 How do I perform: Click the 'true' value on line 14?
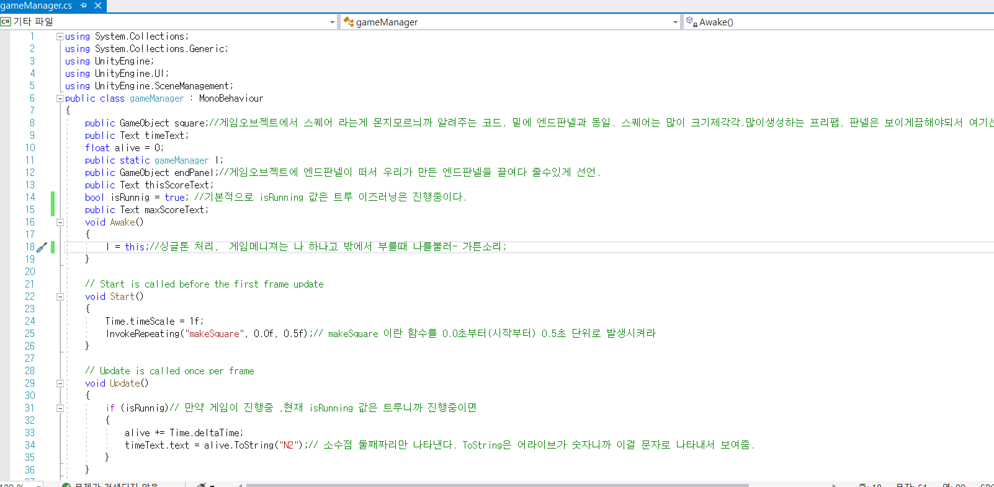coord(174,198)
